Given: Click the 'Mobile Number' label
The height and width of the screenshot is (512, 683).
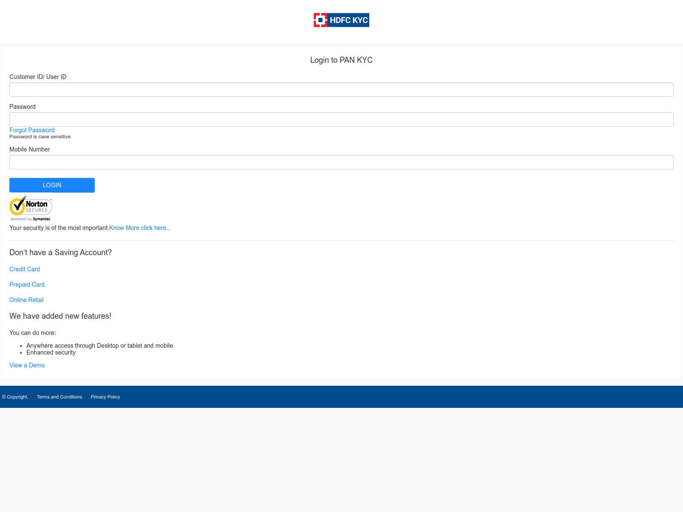Looking at the screenshot, I should 30,149.
